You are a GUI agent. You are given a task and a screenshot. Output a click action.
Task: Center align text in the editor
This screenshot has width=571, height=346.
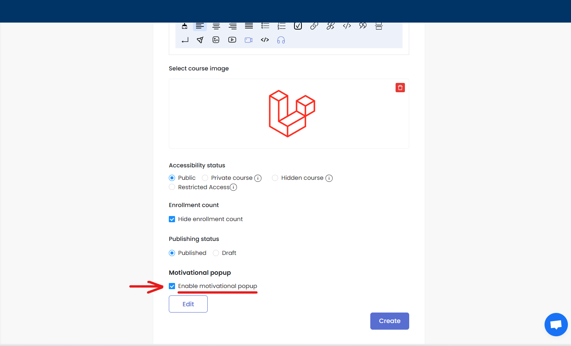click(x=216, y=26)
